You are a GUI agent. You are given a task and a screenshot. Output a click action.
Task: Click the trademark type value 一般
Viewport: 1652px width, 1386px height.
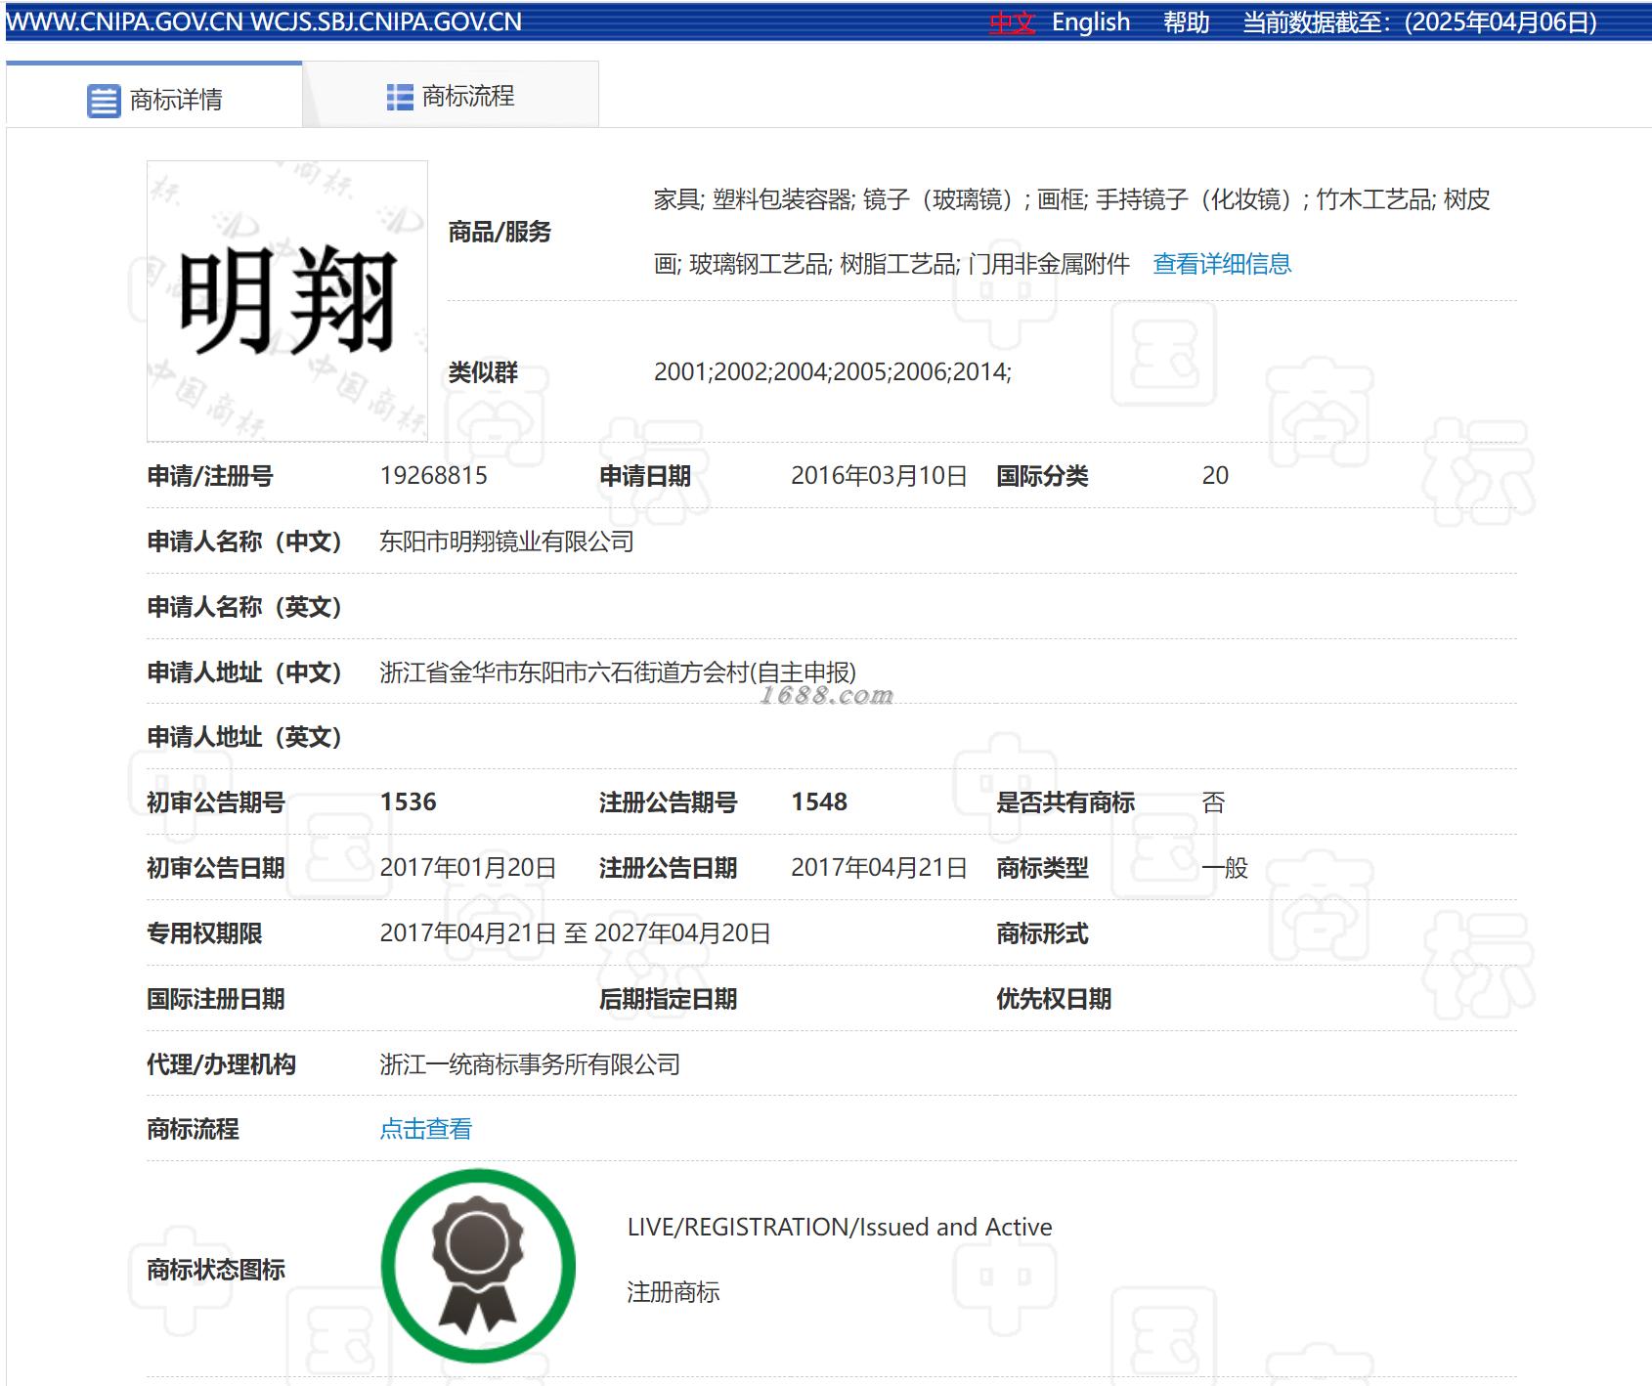tap(1225, 868)
